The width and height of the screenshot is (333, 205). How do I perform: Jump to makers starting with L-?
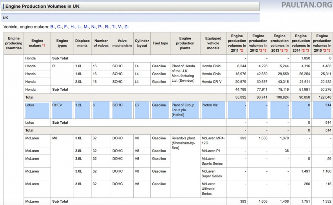pyautogui.click(x=80, y=27)
